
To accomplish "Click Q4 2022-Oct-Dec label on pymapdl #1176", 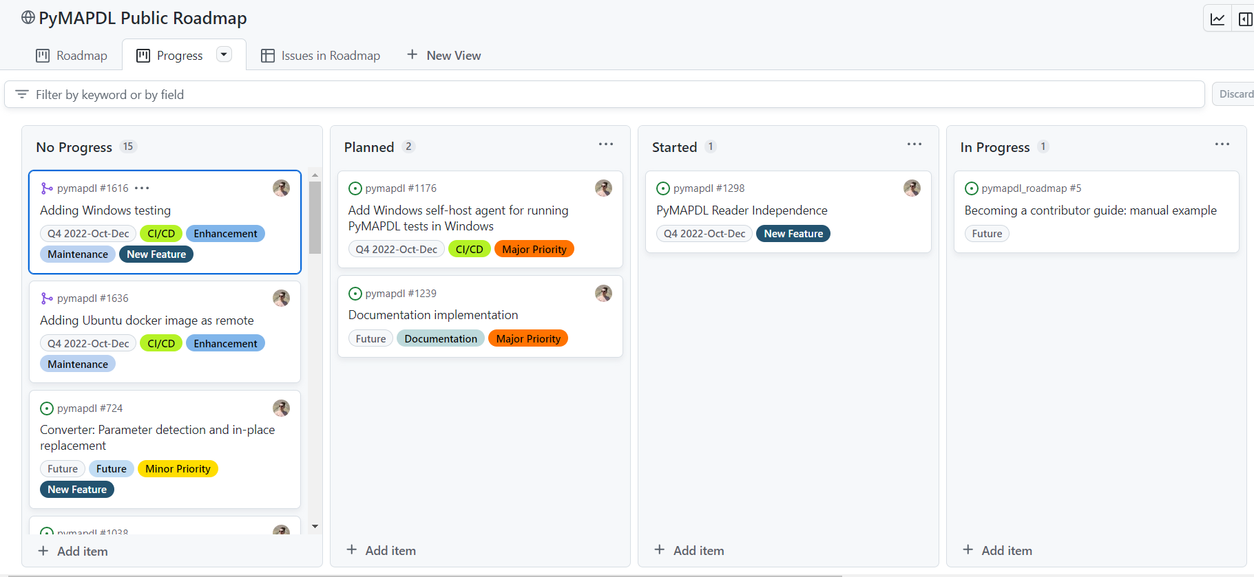I will tap(397, 250).
